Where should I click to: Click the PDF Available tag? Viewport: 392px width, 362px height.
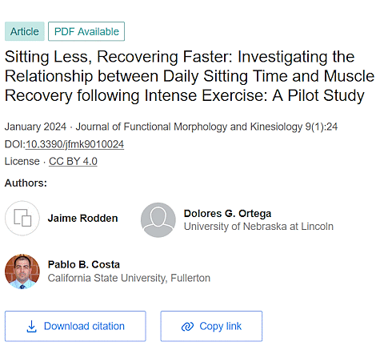(86, 31)
